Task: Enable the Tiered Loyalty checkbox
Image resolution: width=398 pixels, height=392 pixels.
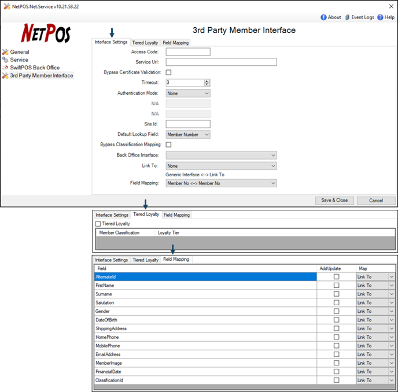Action: point(98,224)
